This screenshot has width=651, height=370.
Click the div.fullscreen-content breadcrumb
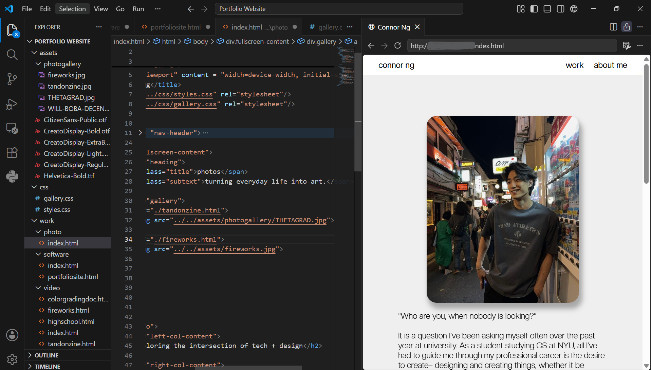pos(253,41)
